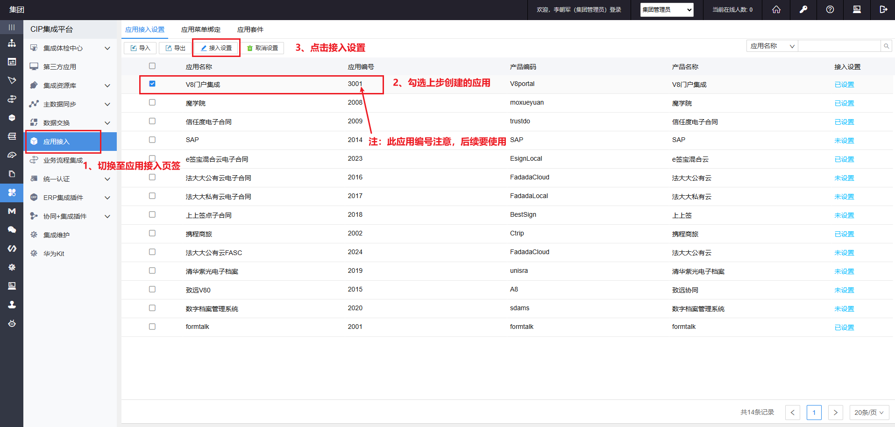Click the 导出 export button
The height and width of the screenshot is (427, 895).
[176, 48]
